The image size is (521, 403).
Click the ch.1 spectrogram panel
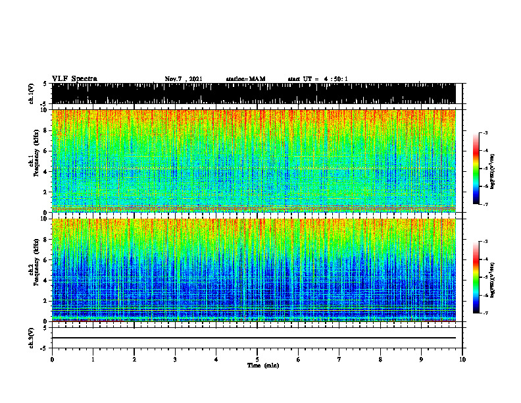tap(253, 161)
